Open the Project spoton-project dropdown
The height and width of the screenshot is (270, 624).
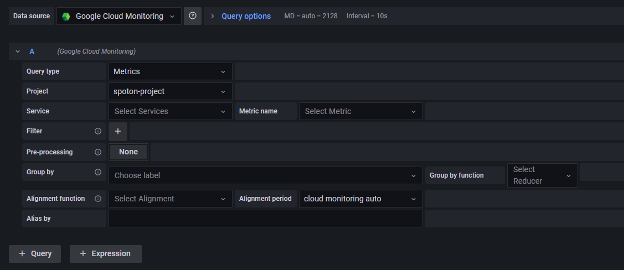point(171,91)
